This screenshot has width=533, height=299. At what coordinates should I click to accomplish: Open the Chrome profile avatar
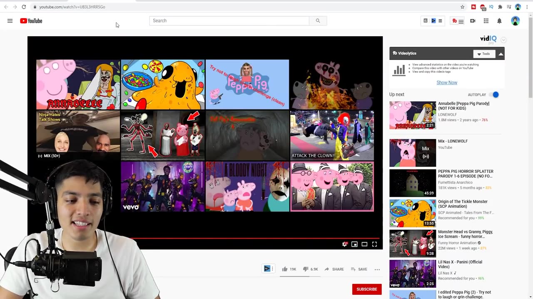coord(518,7)
